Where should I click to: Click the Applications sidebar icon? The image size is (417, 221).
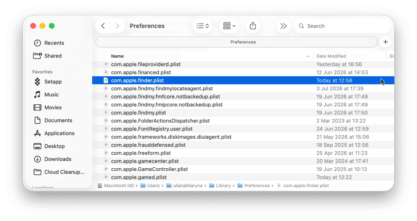[37, 133]
